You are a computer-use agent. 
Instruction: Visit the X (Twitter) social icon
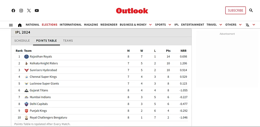(29, 11)
